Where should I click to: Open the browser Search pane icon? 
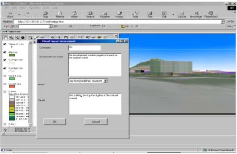pyautogui.click(x=90, y=15)
